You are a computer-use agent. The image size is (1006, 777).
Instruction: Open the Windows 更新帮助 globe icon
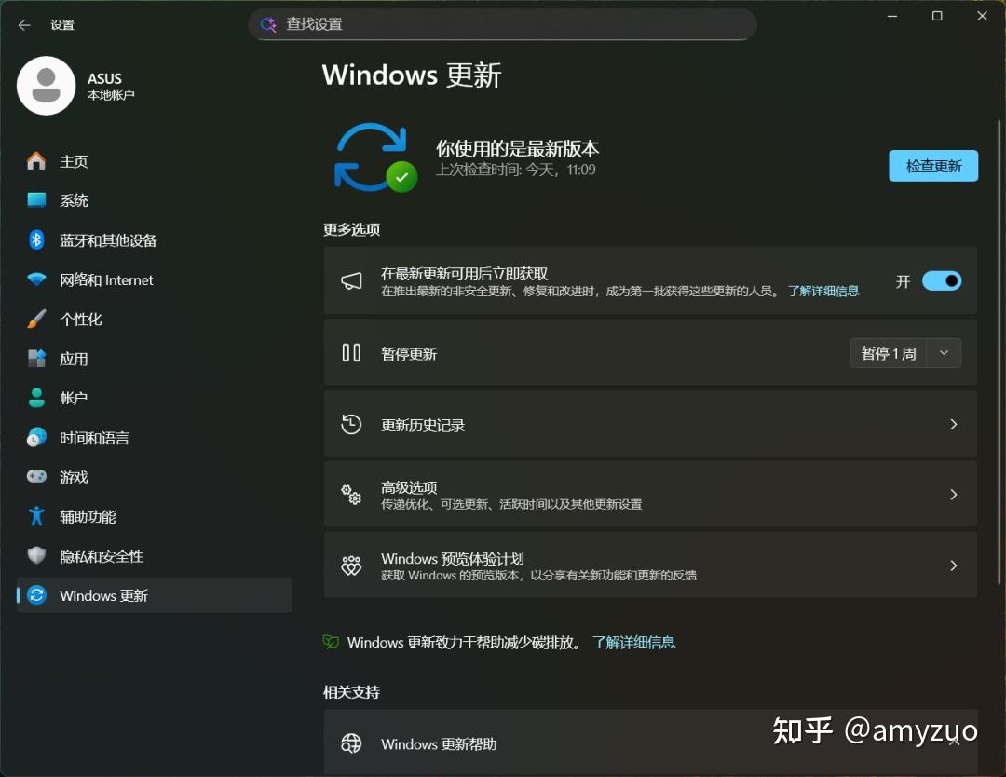click(351, 743)
